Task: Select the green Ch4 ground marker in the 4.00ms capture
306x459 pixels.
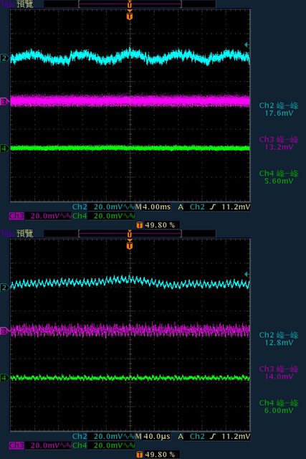Action: [x=4, y=148]
